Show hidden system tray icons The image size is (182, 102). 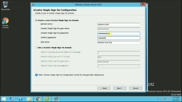click(x=158, y=99)
